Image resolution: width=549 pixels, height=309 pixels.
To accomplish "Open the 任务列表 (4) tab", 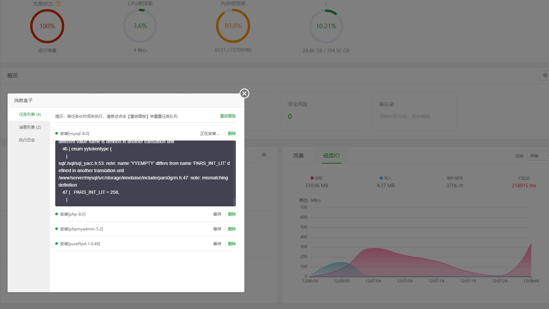I will tap(30, 115).
